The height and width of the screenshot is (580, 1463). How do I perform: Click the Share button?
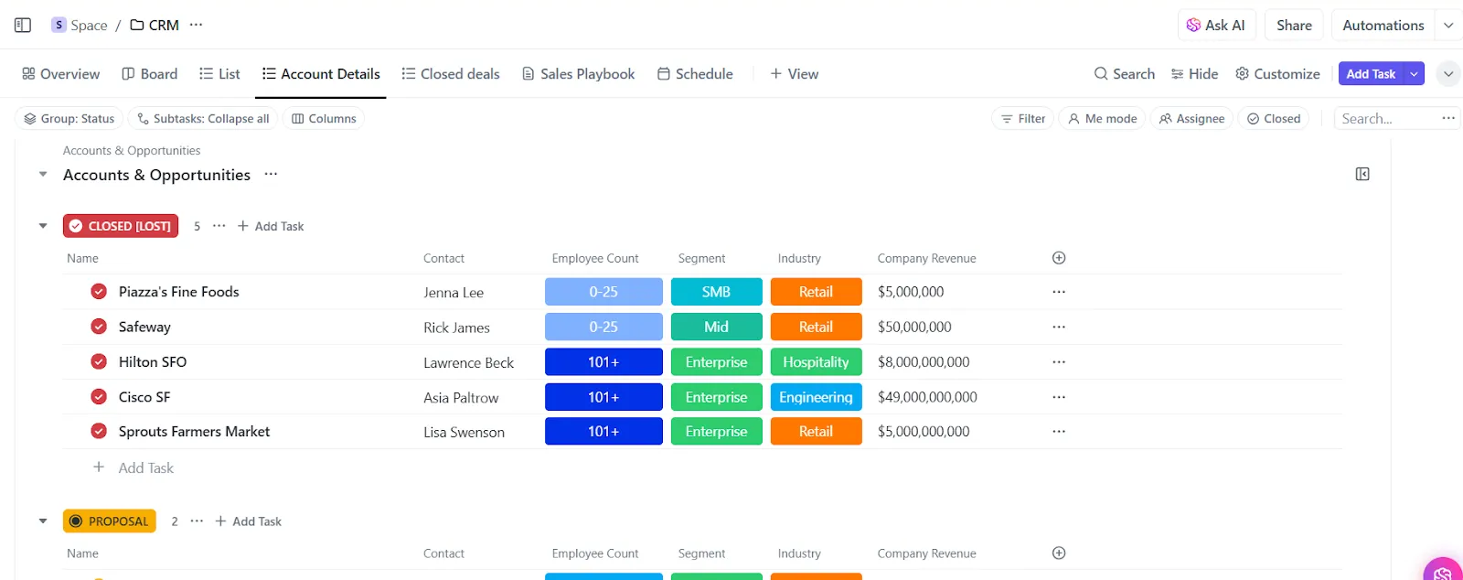[1294, 25]
